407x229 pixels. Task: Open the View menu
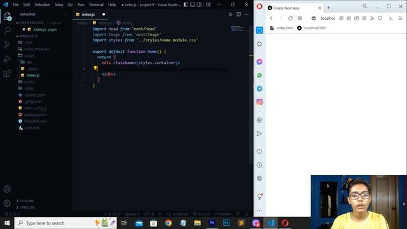point(59,4)
